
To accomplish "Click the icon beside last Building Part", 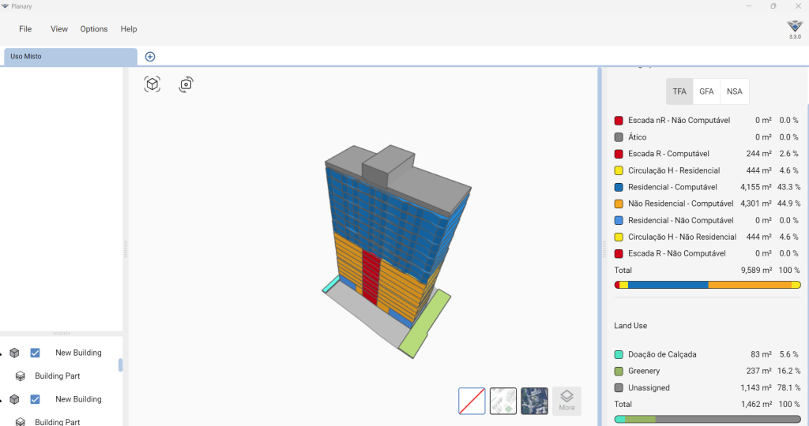I will (x=20, y=422).
